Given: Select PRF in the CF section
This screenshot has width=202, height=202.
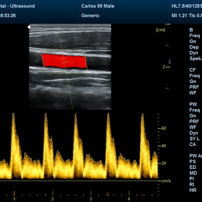Looking at the screenshot, I should tap(194, 87).
